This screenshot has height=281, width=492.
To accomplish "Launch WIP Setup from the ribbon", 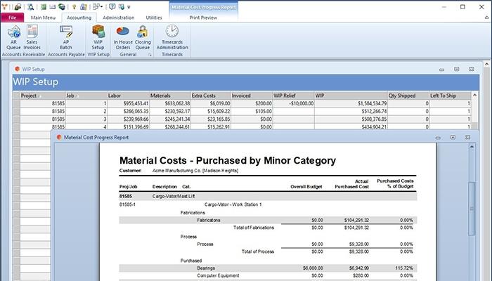I will pyautogui.click(x=98, y=38).
